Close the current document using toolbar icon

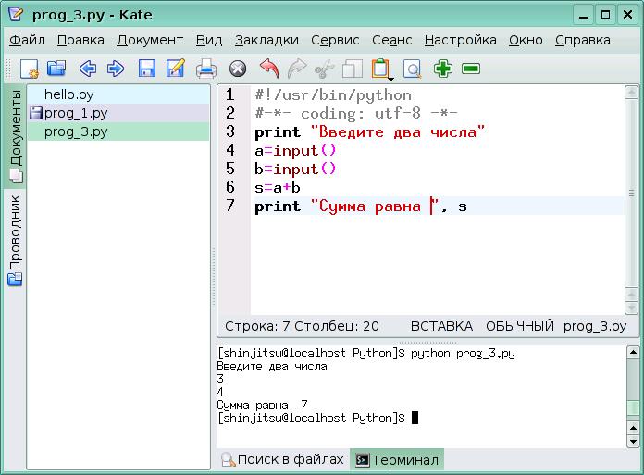[x=238, y=69]
